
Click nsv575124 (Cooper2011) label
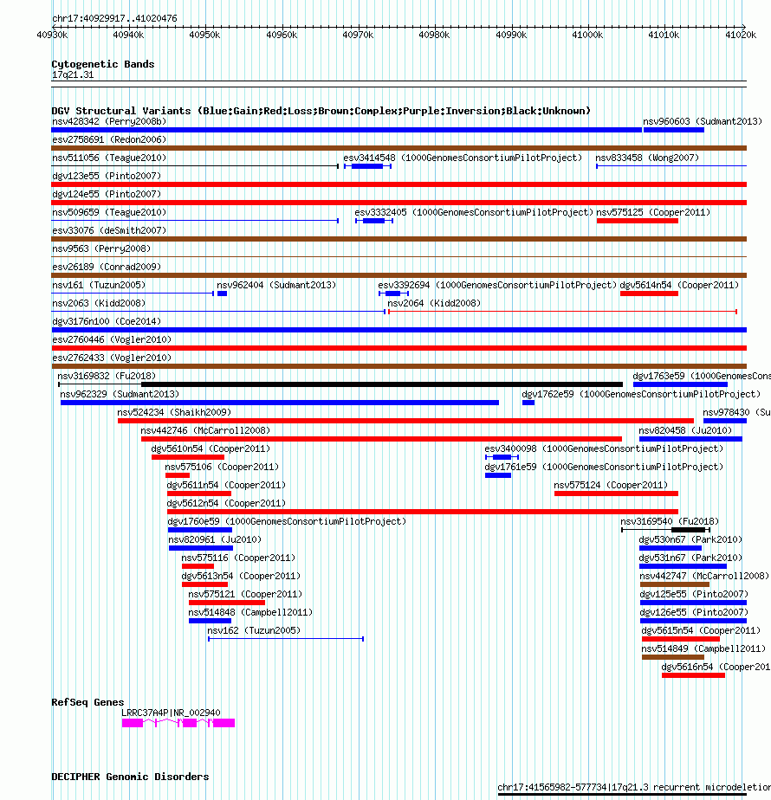(611, 485)
